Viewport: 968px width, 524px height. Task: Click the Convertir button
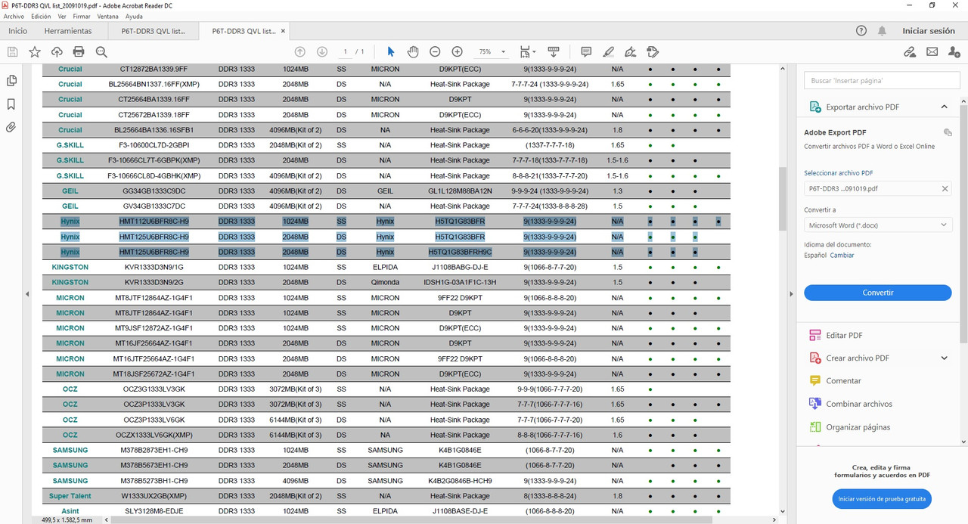[x=877, y=293]
